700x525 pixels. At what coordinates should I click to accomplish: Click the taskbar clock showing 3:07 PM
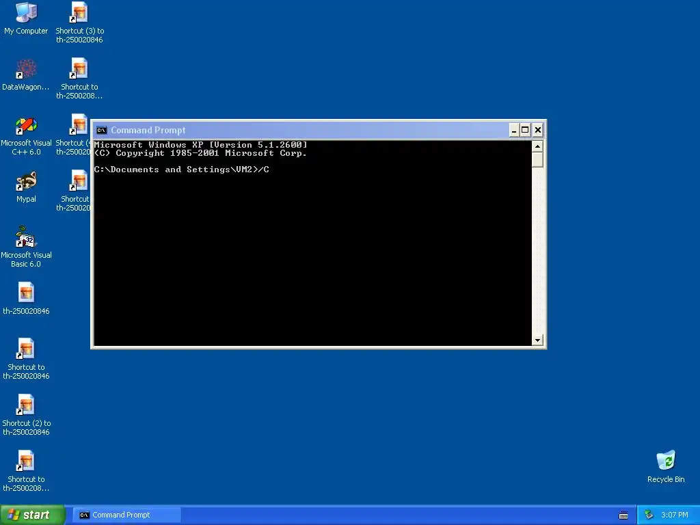(x=674, y=515)
